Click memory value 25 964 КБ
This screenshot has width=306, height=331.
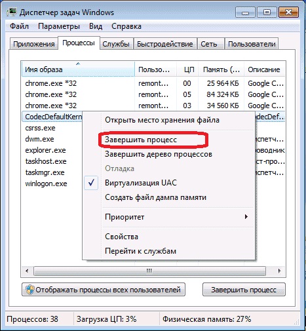tap(223, 83)
